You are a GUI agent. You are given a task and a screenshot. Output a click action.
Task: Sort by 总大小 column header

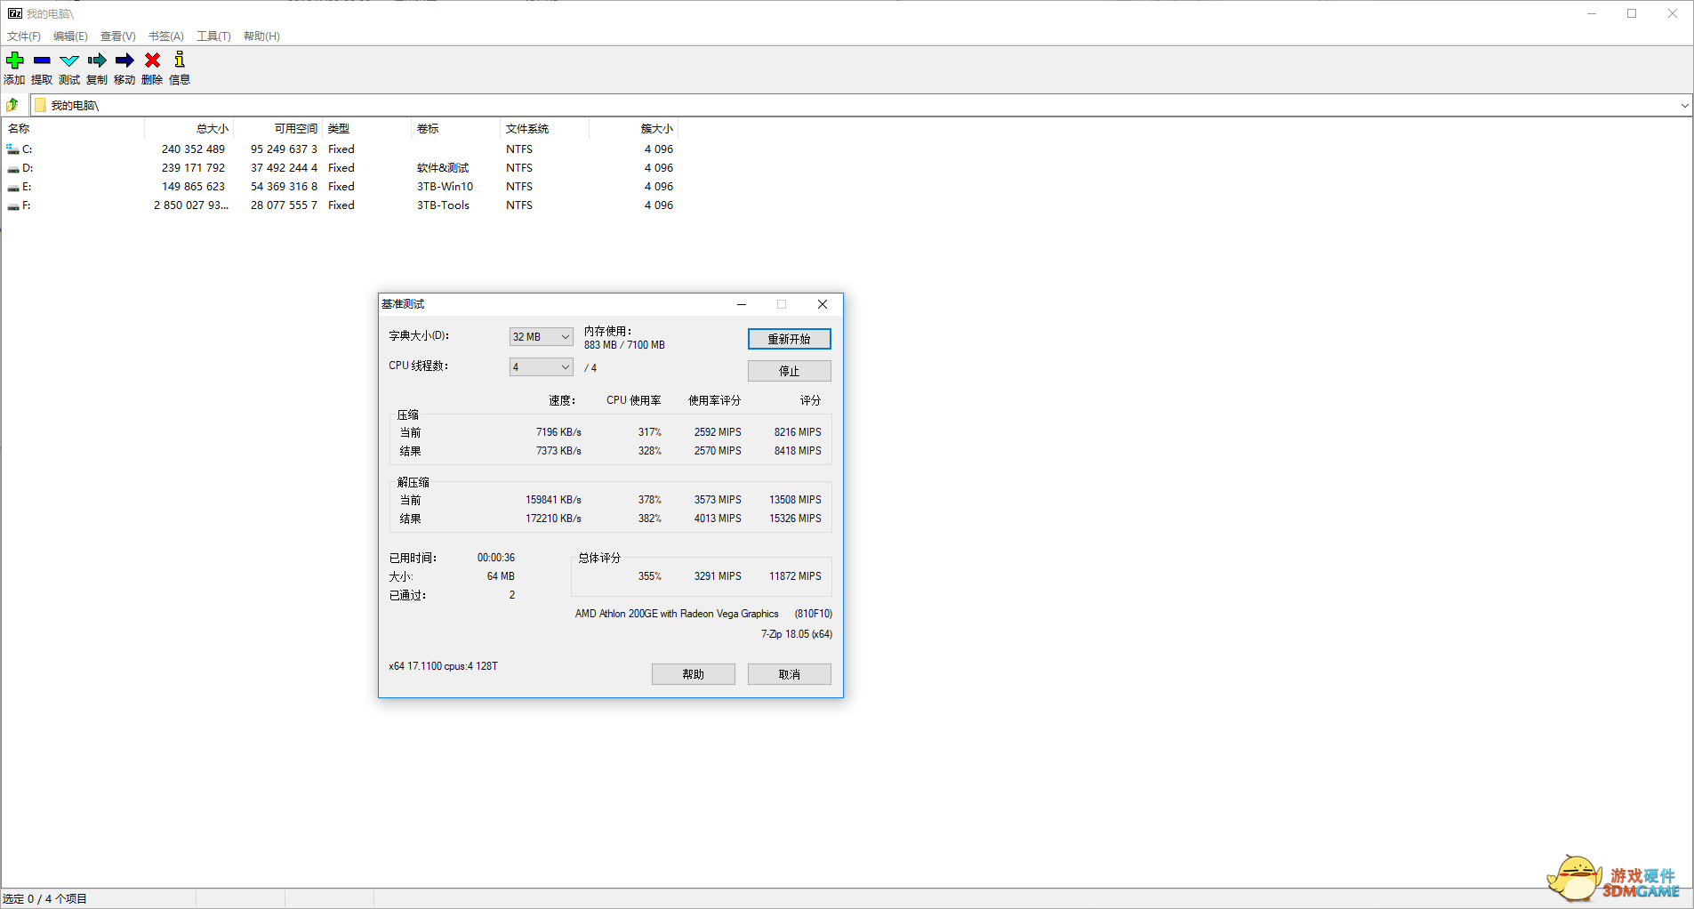pyautogui.click(x=189, y=129)
